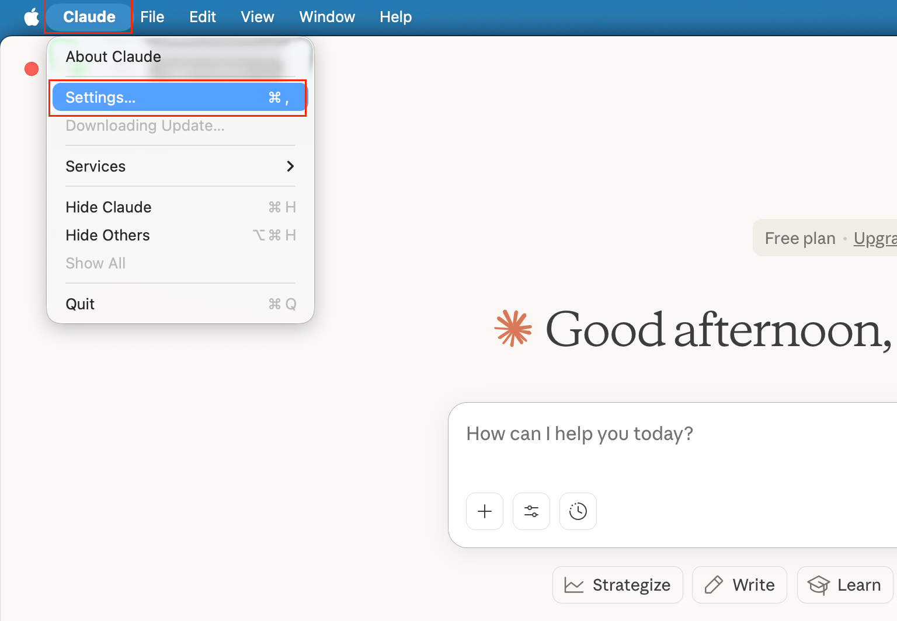Open the search and tools sliders icon
897x621 pixels.
coord(531,511)
